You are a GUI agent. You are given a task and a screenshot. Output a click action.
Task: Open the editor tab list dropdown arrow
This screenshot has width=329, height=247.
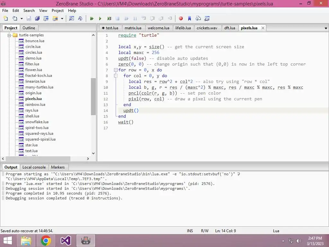(326, 28)
